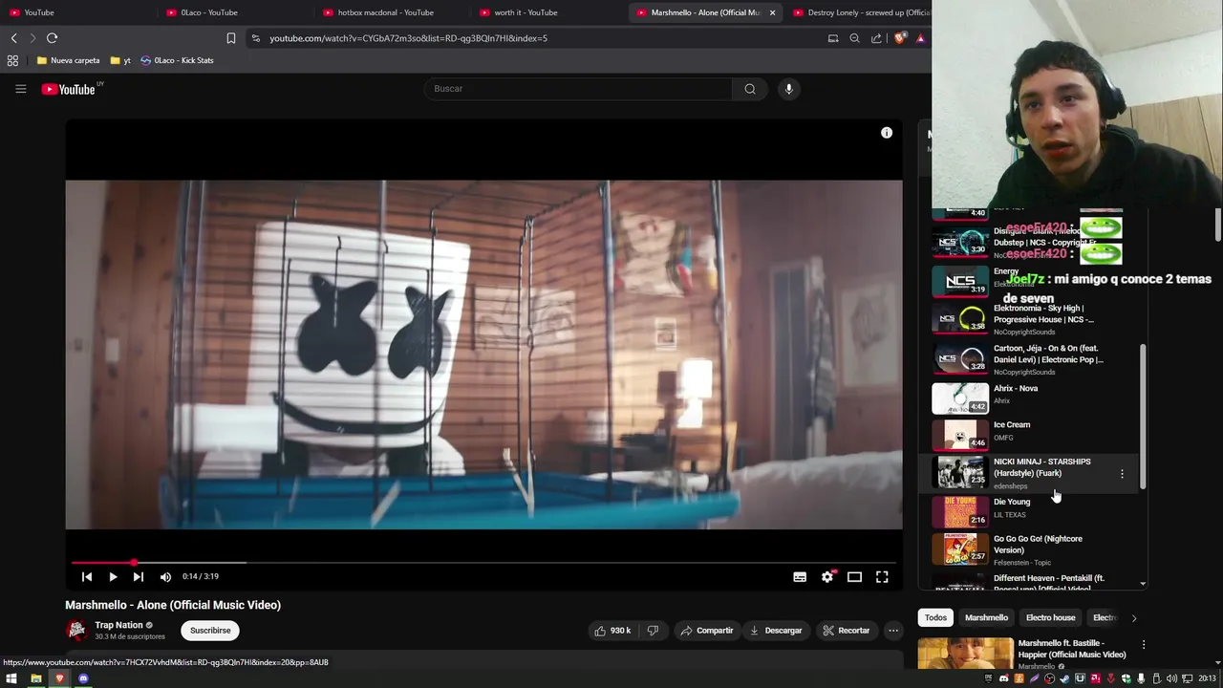
Task: Open browser apps grid icon in bookmarks bar
Action: pyautogui.click(x=12, y=60)
